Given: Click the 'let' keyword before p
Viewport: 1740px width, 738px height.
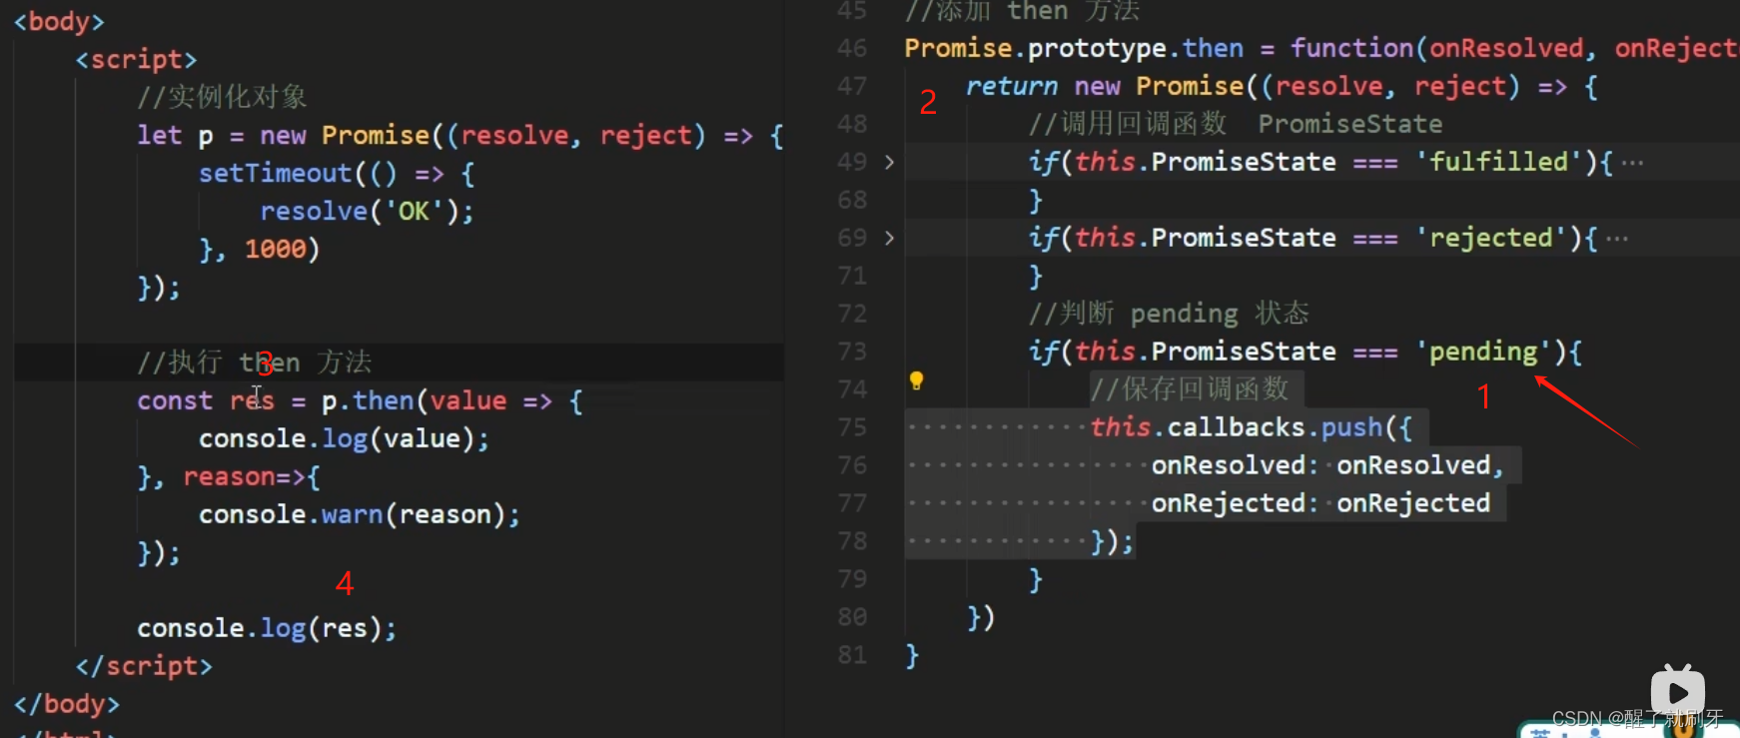Looking at the screenshot, I should [160, 135].
